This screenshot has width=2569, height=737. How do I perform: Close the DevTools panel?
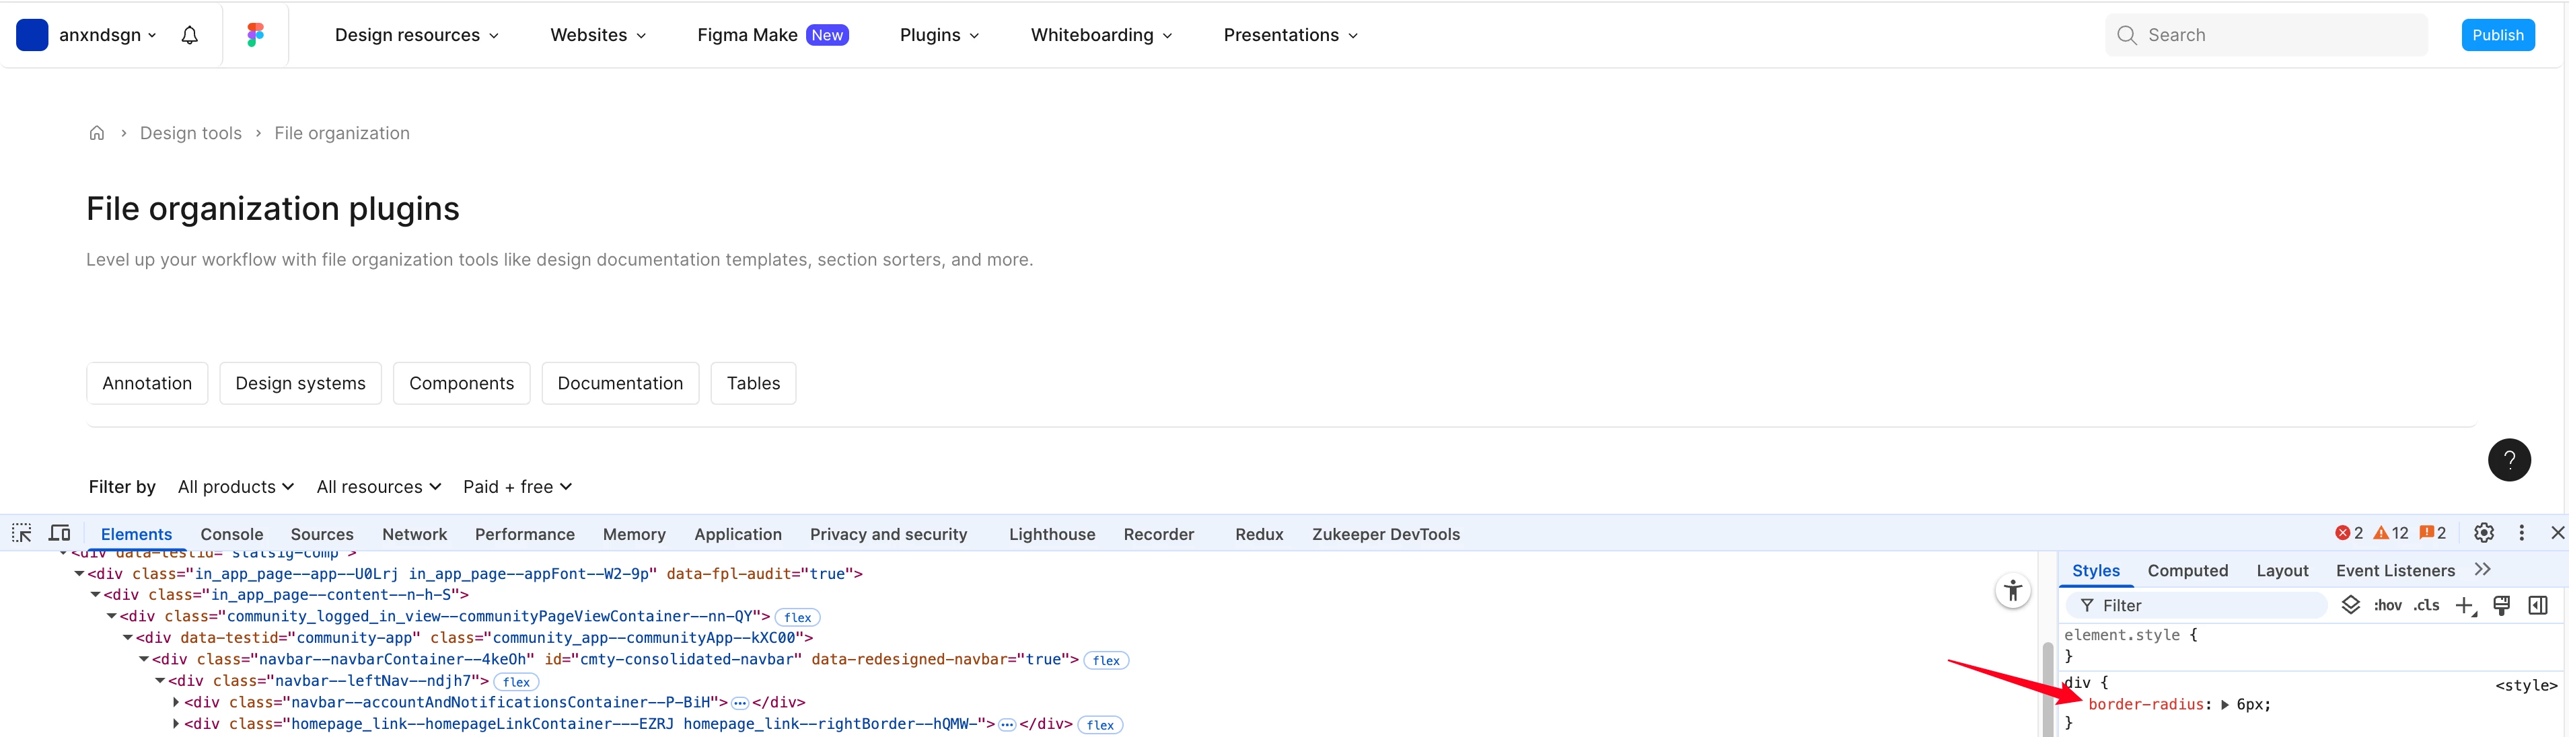coord(2557,533)
